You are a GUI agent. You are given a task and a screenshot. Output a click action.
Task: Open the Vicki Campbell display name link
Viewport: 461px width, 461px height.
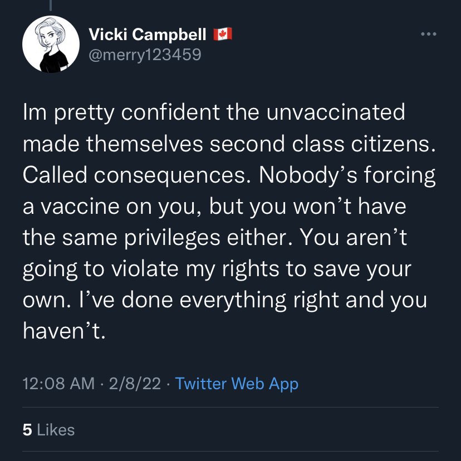coord(148,35)
